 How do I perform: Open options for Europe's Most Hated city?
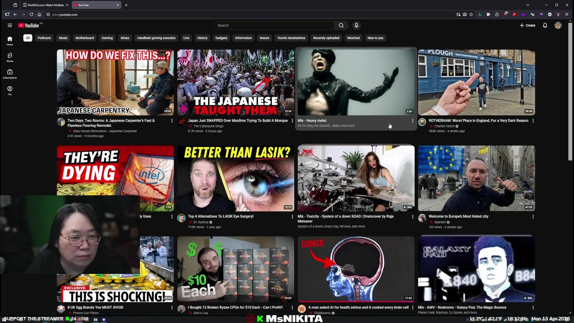[533, 217]
